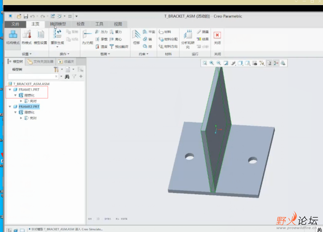Click the undo arrow in quick access toolbar
Image resolution: width=323 pixels, height=232 pixels.
32,16
